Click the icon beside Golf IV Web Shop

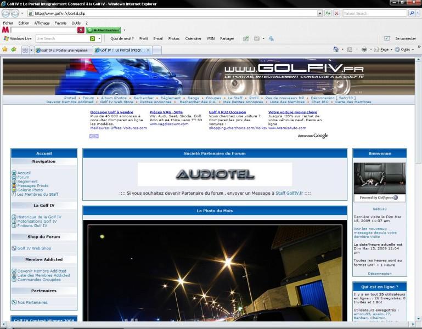14,248
